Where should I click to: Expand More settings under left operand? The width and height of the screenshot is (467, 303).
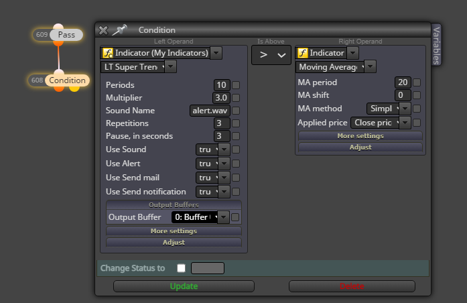coord(174,231)
